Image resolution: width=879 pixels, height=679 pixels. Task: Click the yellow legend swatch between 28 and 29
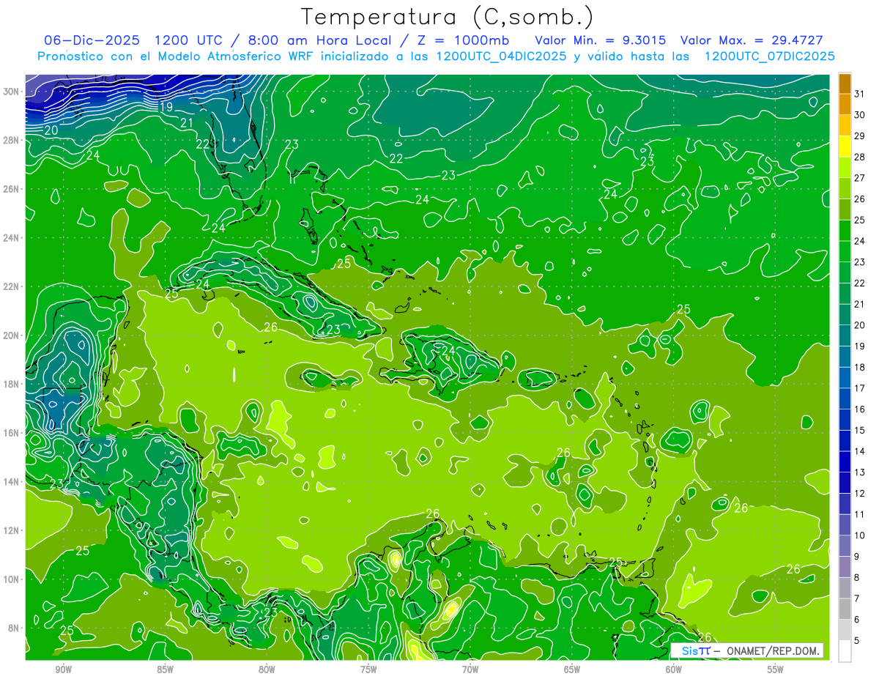click(x=845, y=146)
